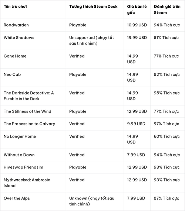The image size is (185, 211).
Task: Click the "Tên trò chơi" column header
Action: 15,7
